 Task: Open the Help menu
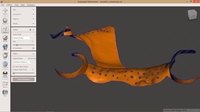[x=22, y=5]
